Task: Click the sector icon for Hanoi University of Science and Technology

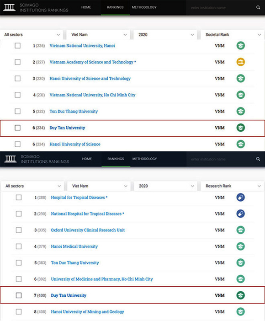Action: click(x=241, y=78)
